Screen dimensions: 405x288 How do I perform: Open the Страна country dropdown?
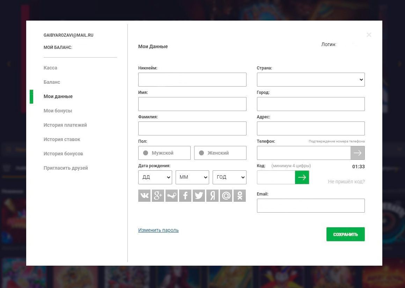coord(310,80)
